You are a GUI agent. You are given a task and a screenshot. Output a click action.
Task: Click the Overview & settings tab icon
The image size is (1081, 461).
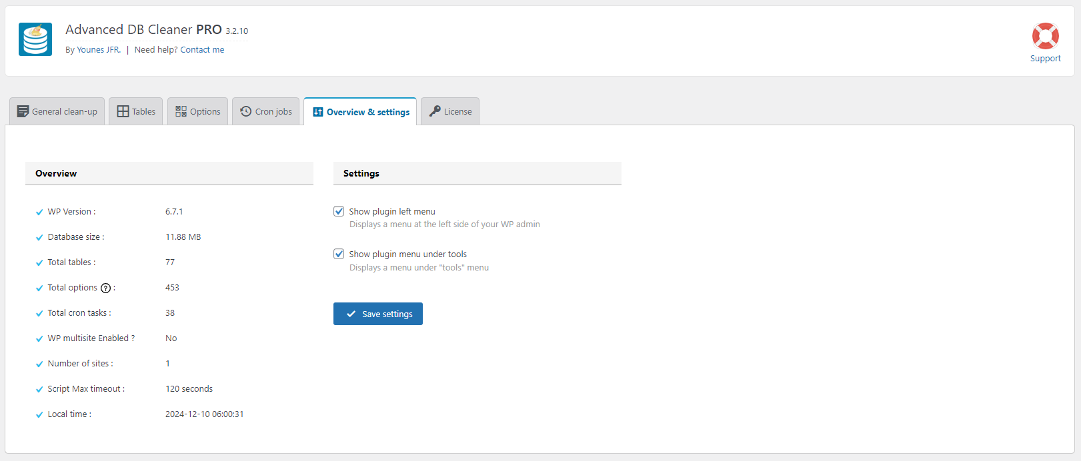(318, 112)
